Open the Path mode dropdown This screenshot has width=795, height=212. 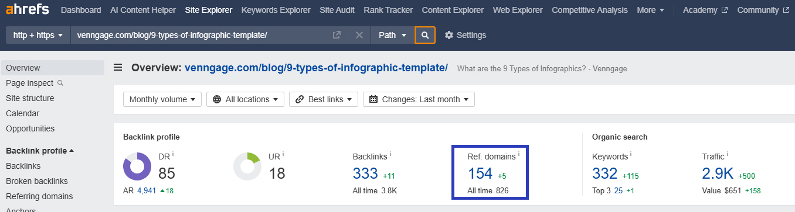tap(392, 35)
